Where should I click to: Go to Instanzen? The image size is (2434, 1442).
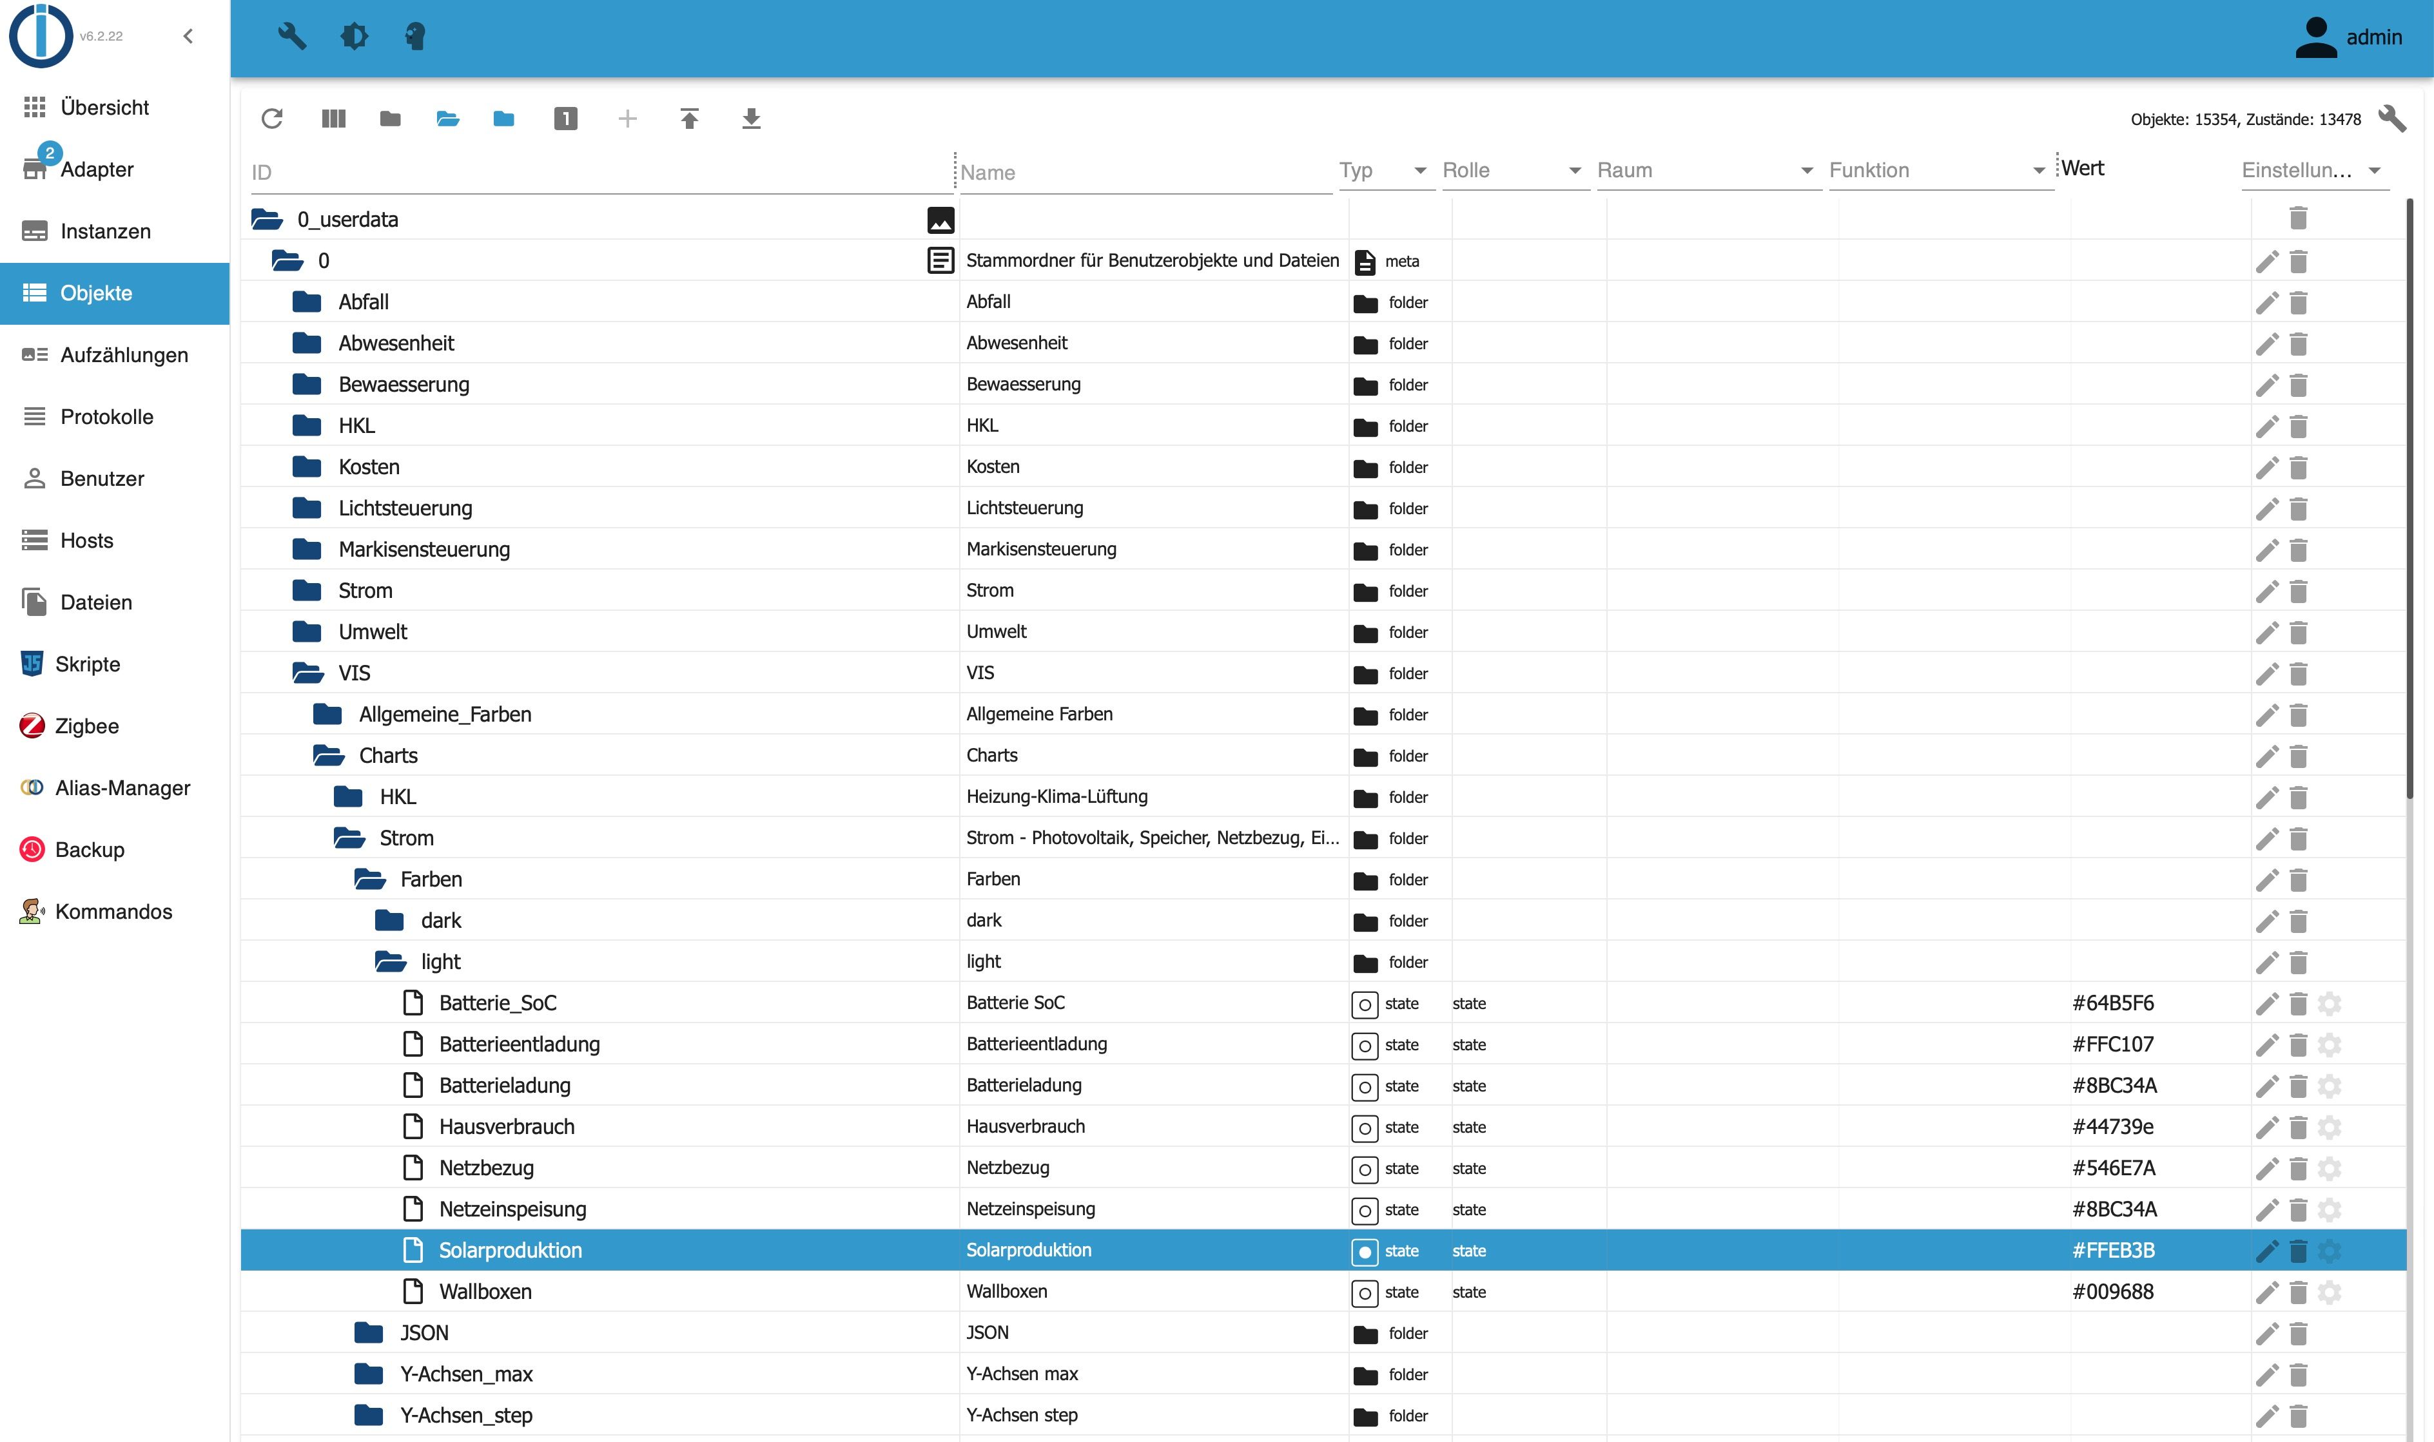point(115,231)
